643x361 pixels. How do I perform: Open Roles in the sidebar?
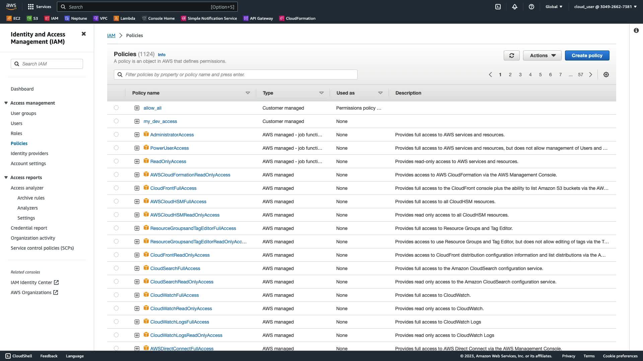(x=16, y=133)
